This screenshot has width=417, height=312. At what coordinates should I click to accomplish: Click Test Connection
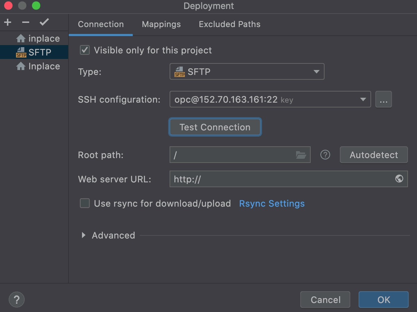click(x=215, y=127)
